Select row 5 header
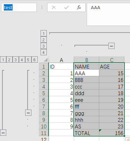The height and width of the screenshot is (141, 130). (44, 93)
